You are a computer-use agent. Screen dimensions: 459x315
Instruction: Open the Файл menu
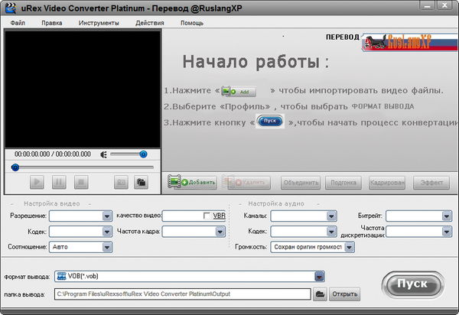[18, 23]
